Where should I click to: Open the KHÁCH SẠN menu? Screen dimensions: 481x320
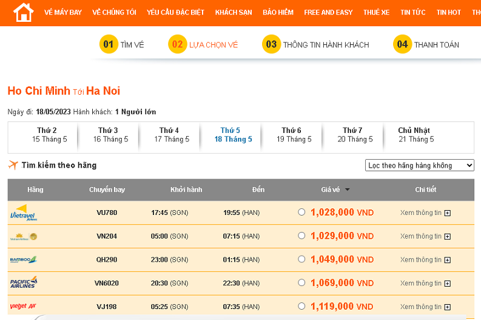click(x=234, y=13)
